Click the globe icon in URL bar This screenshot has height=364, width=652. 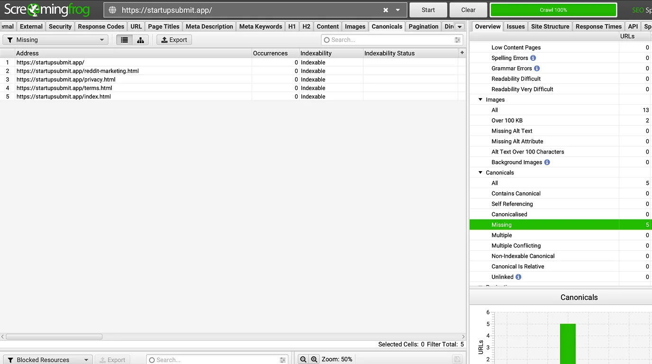pos(112,10)
